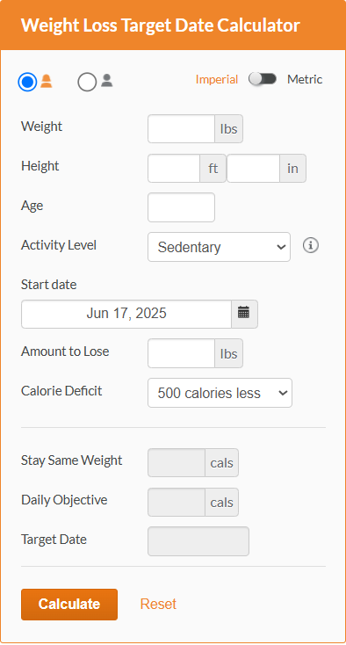Toggle Imperial/Metric unit switch
This screenshot has height=645, width=346.
tap(263, 79)
